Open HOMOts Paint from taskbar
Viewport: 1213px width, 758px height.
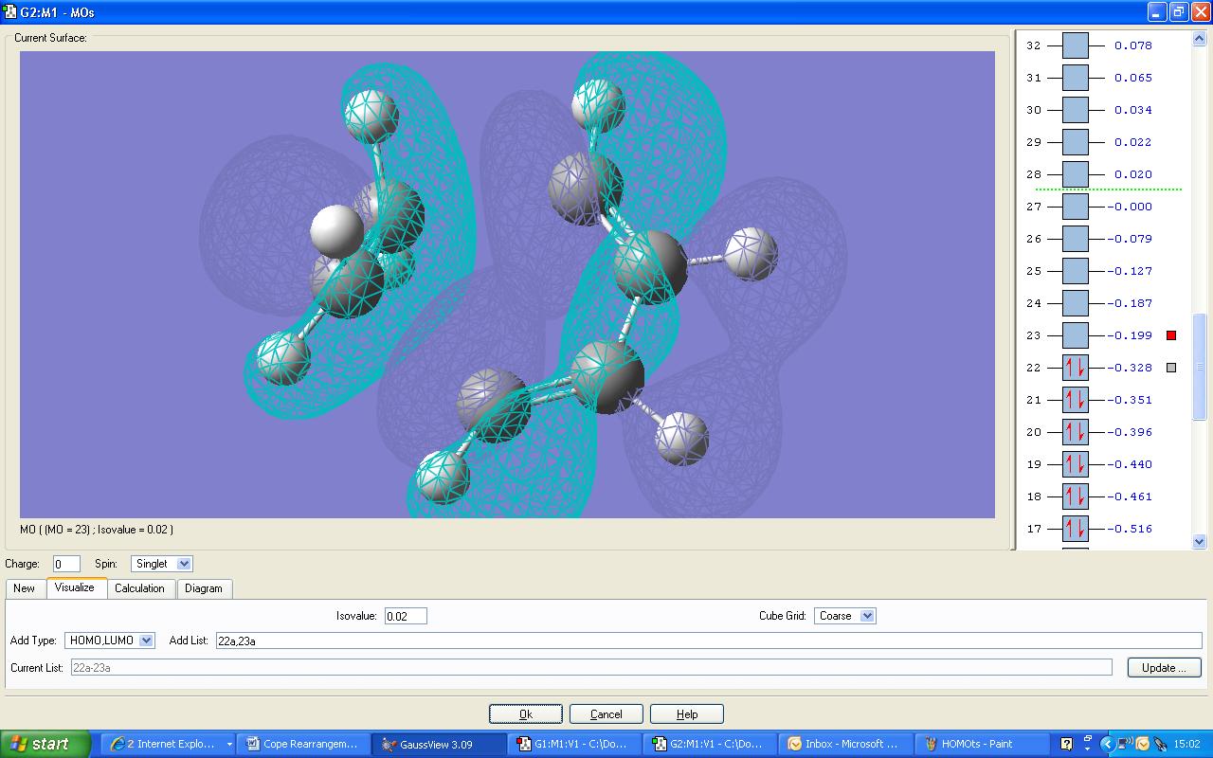986,744
